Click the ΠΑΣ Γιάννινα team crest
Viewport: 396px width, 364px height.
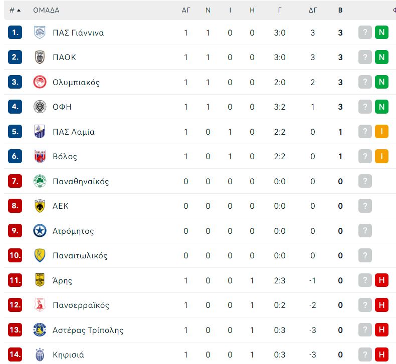(40, 32)
